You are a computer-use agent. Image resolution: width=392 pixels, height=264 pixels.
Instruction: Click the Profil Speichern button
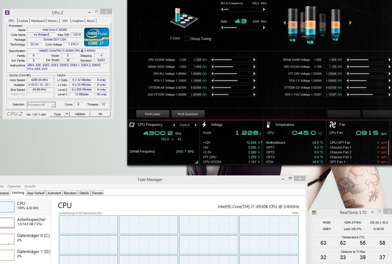click(188, 114)
